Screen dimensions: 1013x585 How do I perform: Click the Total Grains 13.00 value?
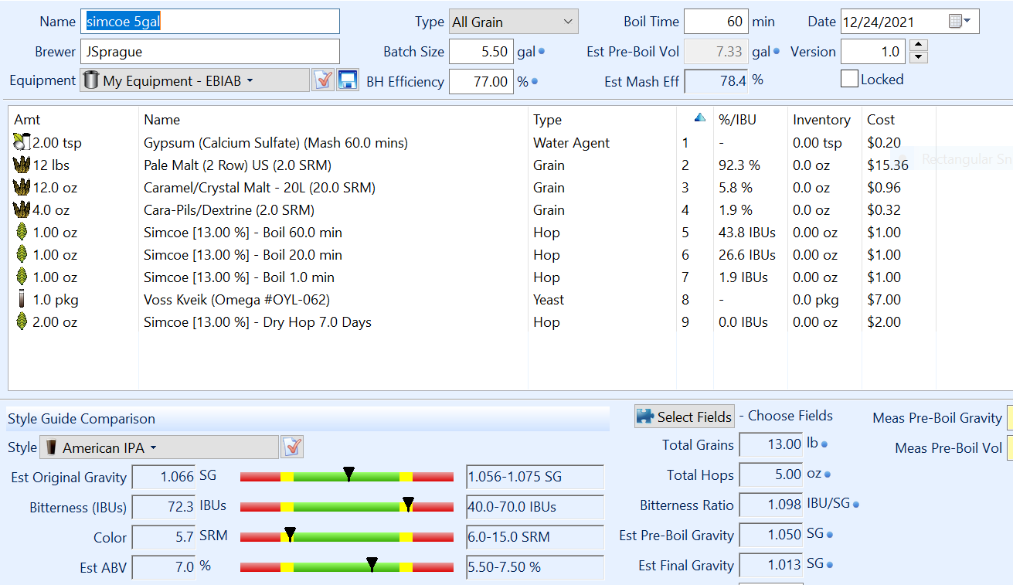770,444
